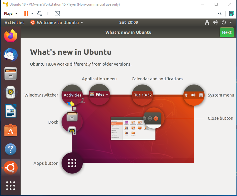The width and height of the screenshot is (237, 196).
Task: Minimize the VMware Player window
Action: 203,4
